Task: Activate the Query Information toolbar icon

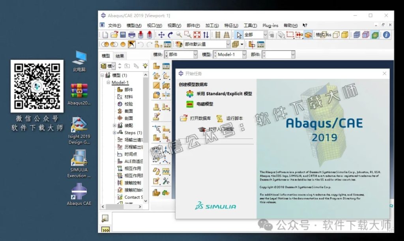Action: [x=386, y=35]
